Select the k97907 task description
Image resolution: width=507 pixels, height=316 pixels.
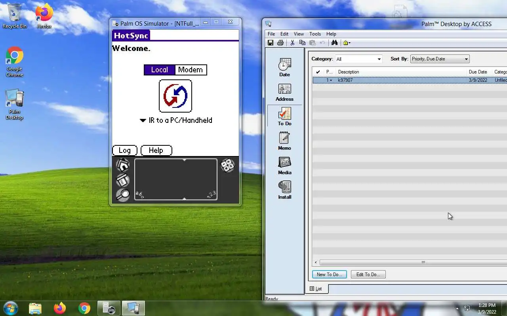(345, 80)
